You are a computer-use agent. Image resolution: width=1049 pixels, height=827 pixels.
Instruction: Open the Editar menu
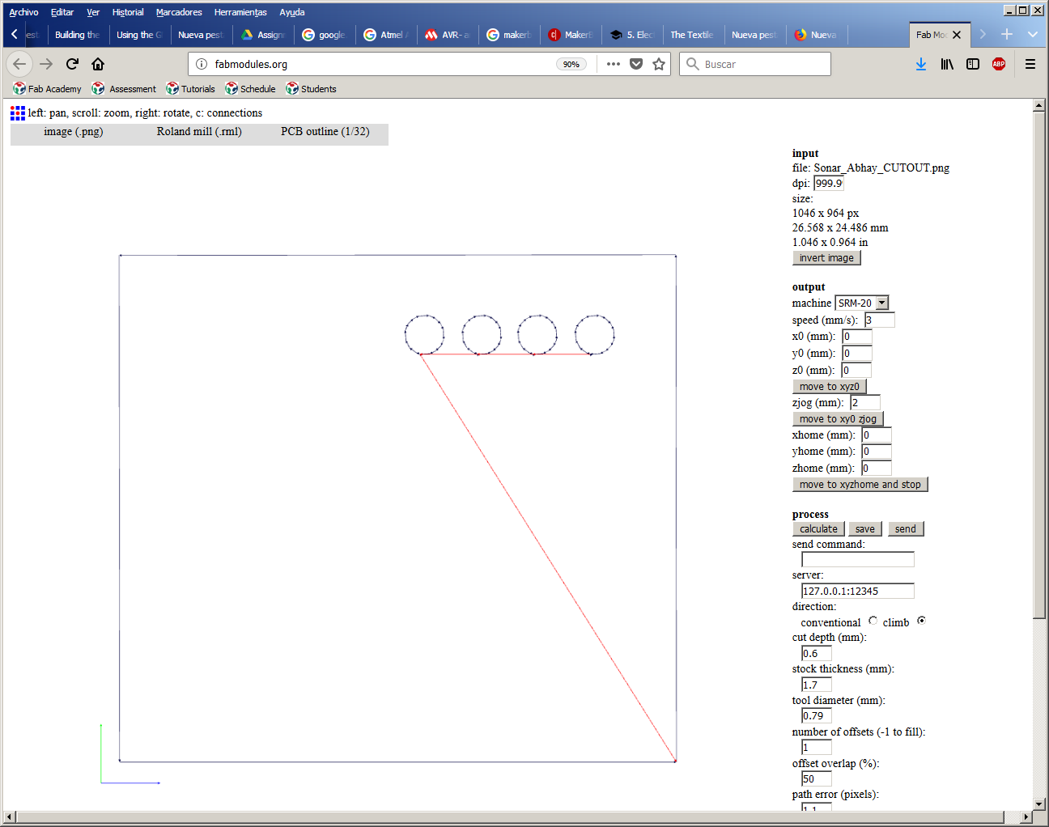pos(62,12)
